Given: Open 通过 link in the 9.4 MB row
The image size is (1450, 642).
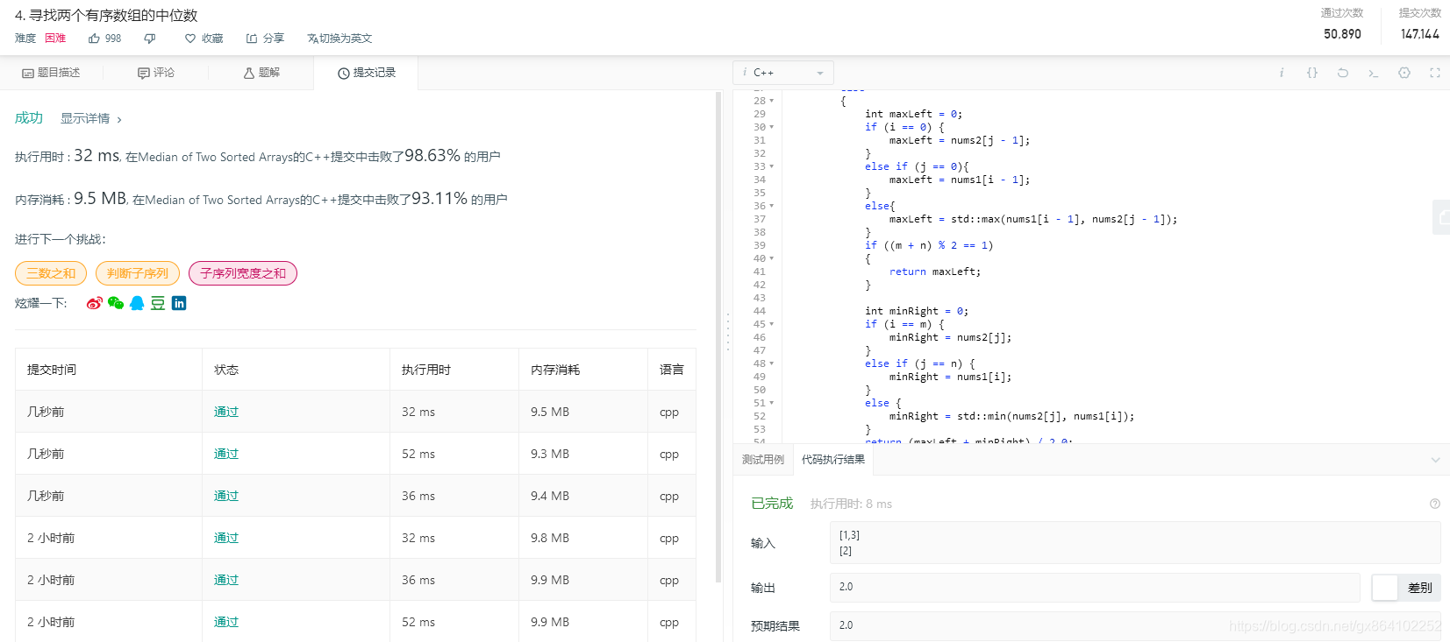Looking at the screenshot, I should (x=226, y=496).
